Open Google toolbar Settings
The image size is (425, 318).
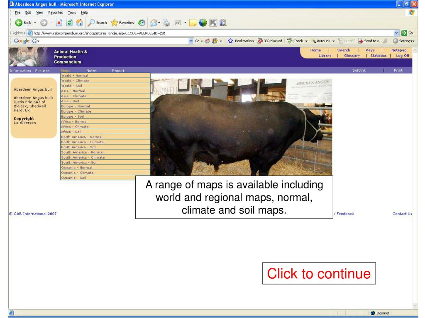(x=404, y=41)
